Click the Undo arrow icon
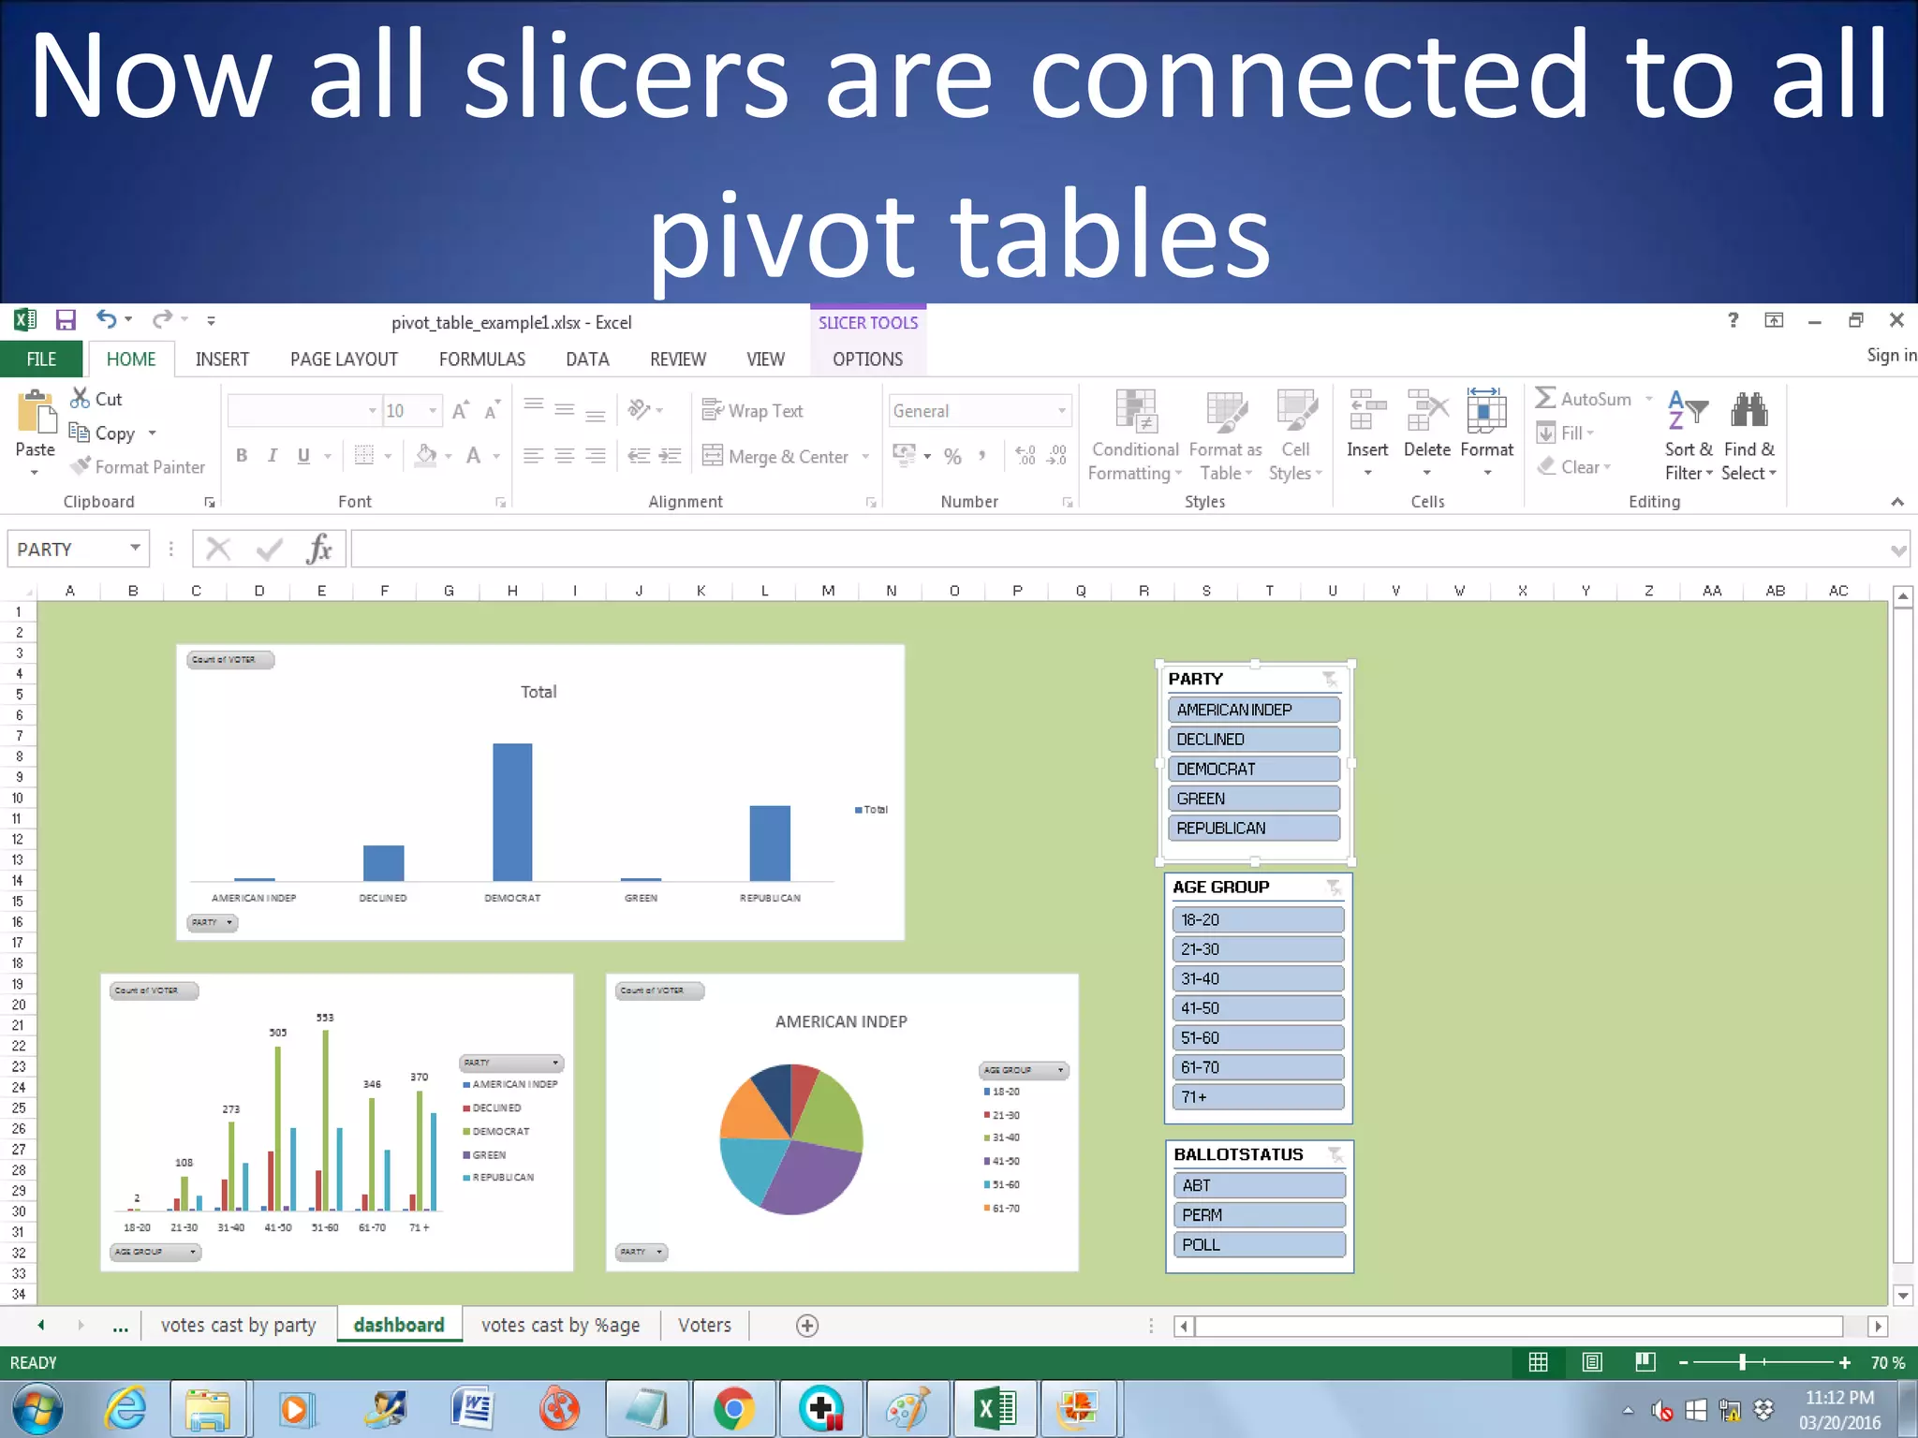Screen dimensions: 1918x1438 (107, 320)
